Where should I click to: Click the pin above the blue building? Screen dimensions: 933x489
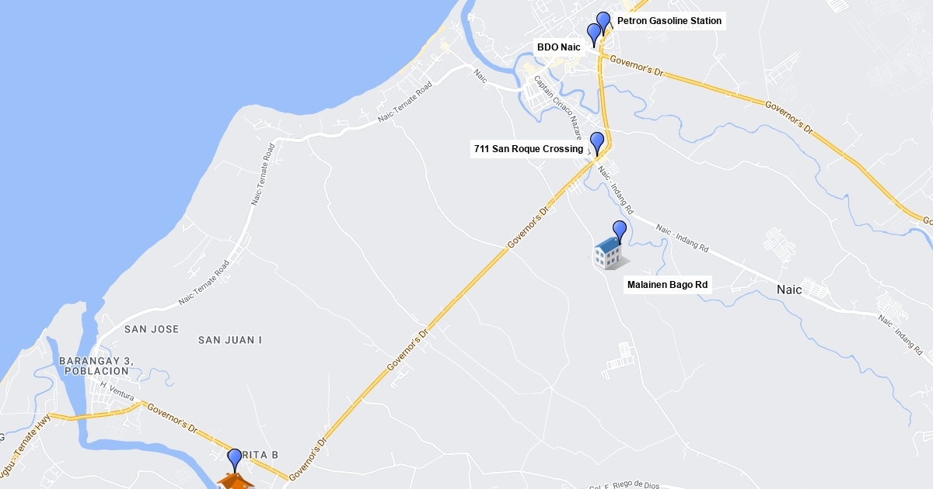point(620,232)
